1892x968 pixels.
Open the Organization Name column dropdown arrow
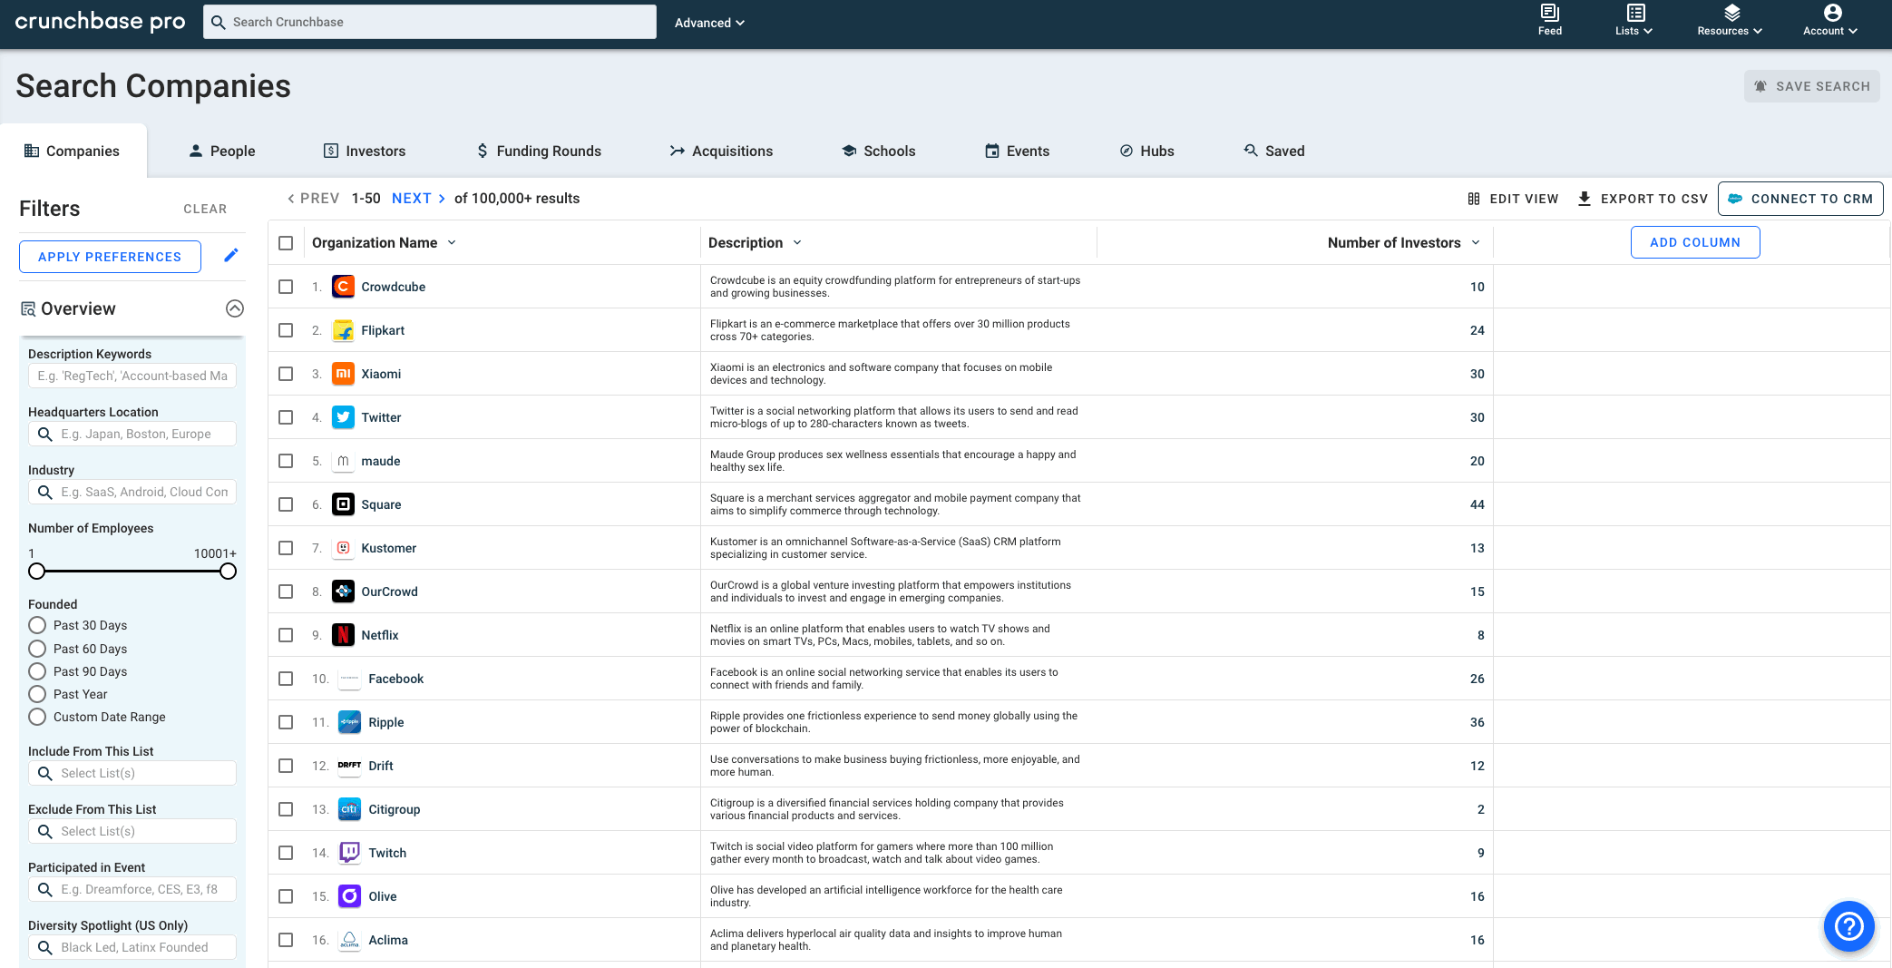tap(452, 242)
